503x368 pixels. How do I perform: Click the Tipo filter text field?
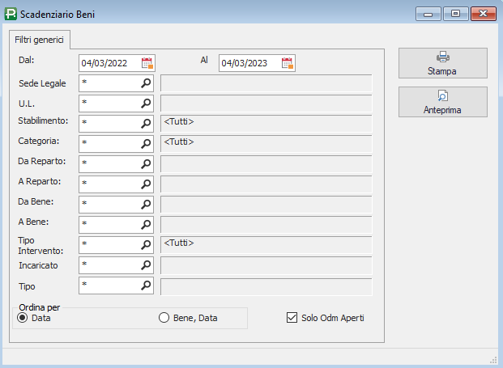[x=109, y=285]
